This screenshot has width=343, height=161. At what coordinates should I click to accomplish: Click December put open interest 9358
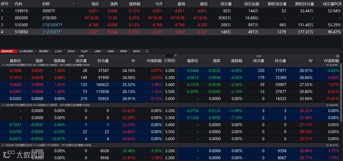coord(281,151)
